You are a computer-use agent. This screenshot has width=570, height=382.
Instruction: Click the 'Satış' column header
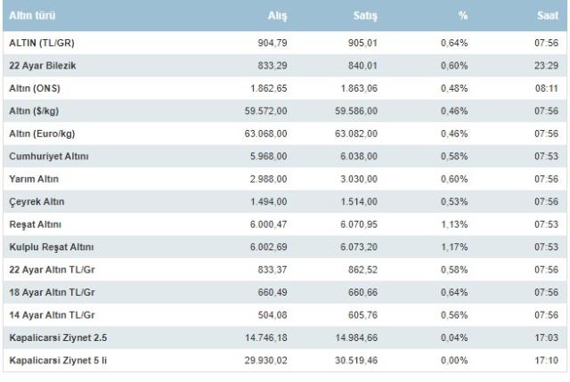pos(364,17)
